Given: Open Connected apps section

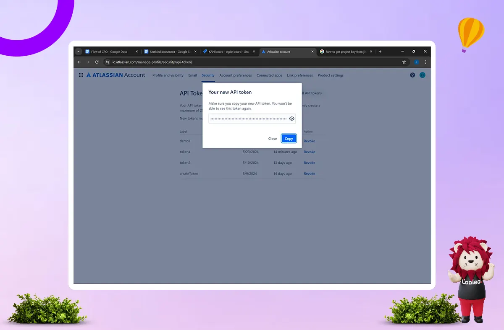Looking at the screenshot, I should (269, 75).
